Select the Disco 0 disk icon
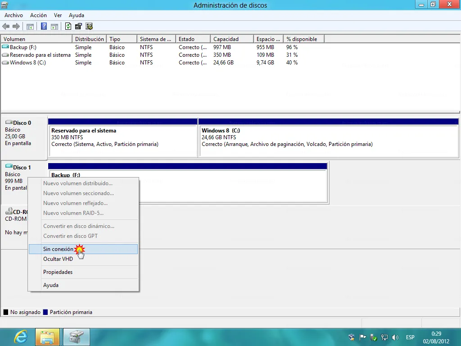 9,122
